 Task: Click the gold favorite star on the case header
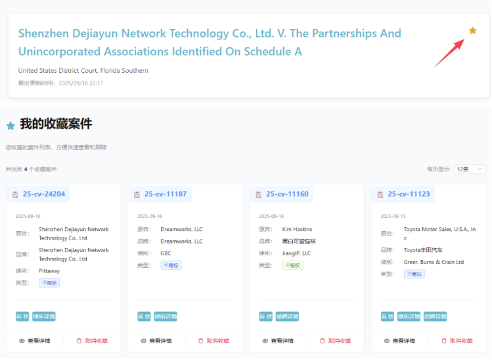[473, 30]
